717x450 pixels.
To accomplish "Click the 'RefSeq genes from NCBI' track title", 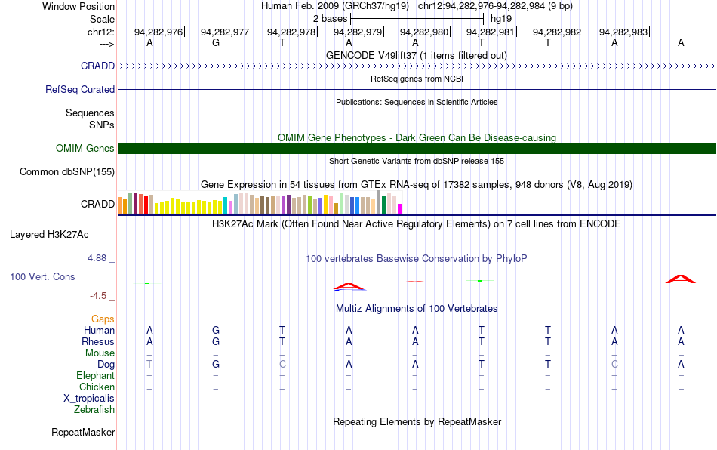I will (x=417, y=79).
